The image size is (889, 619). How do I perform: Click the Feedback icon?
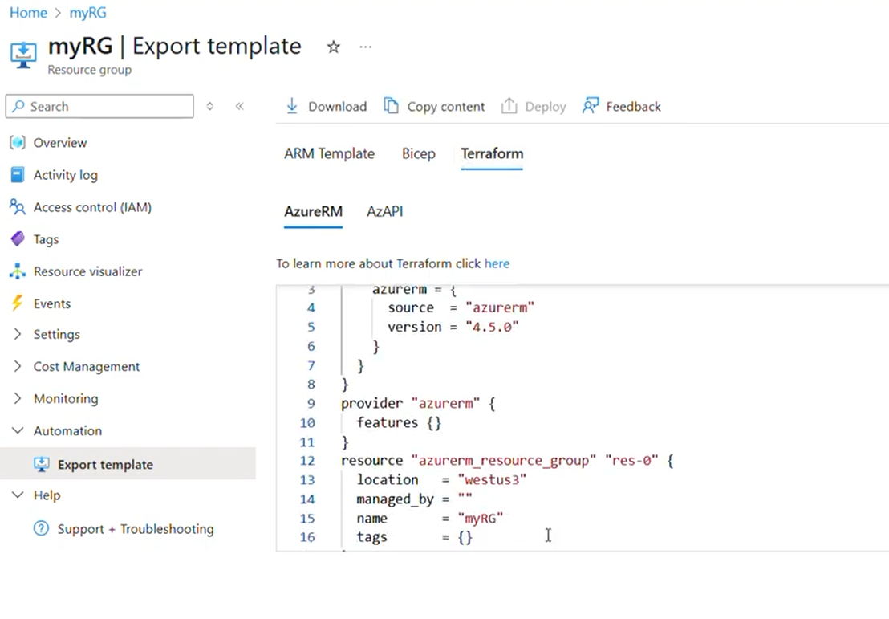tap(591, 106)
